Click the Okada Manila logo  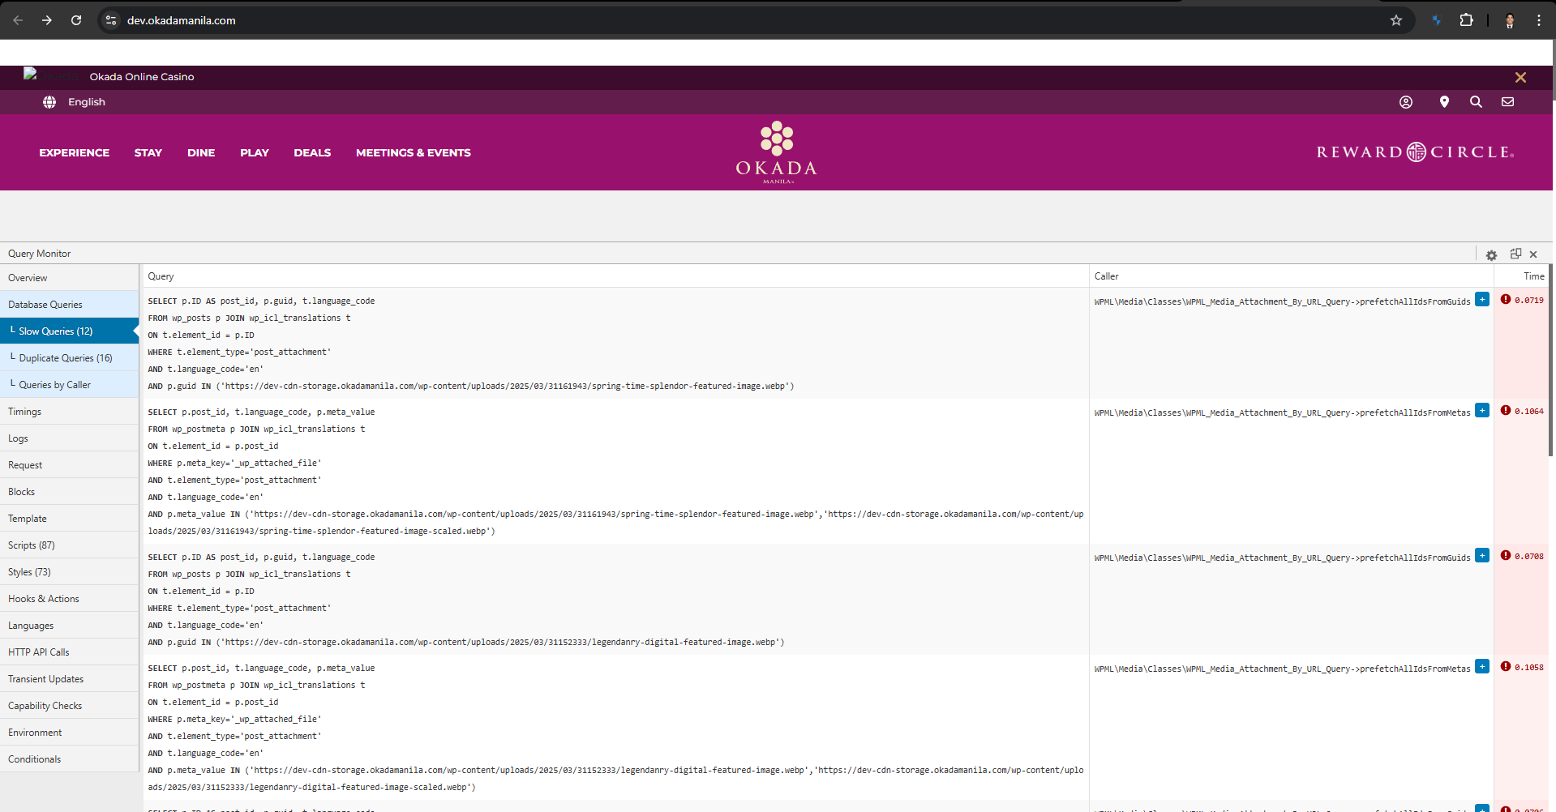click(777, 152)
